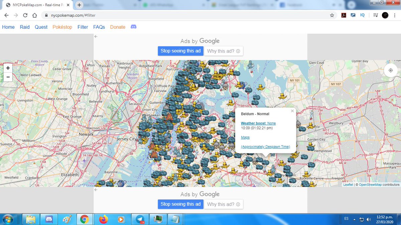The width and height of the screenshot is (401, 225).
Task: Open a new browser tab
Action: point(79,5)
